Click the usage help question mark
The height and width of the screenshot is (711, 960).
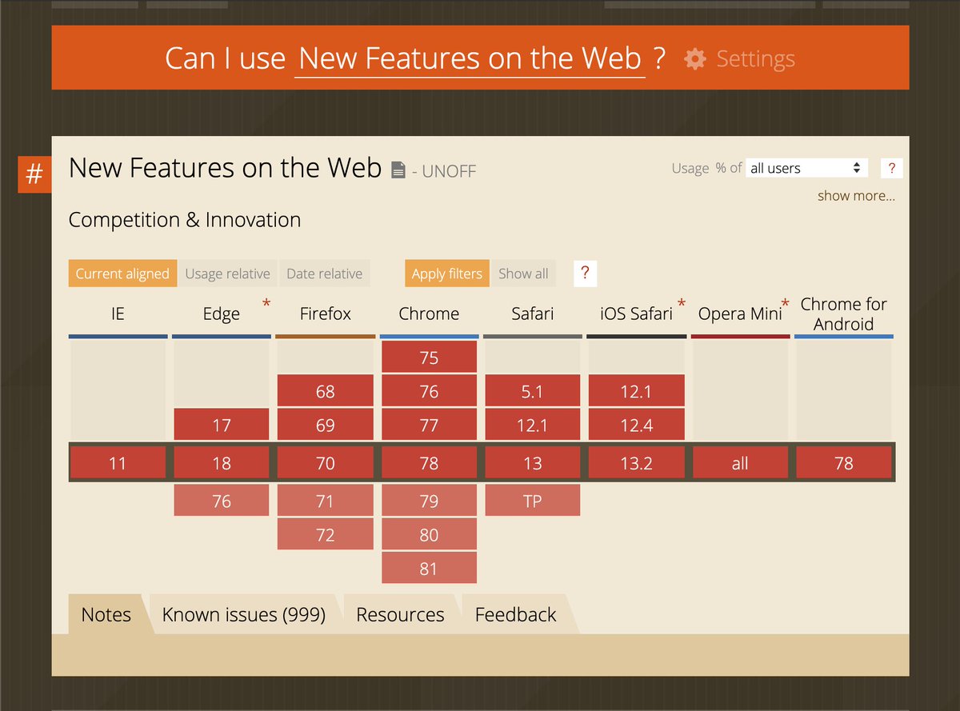click(x=891, y=168)
